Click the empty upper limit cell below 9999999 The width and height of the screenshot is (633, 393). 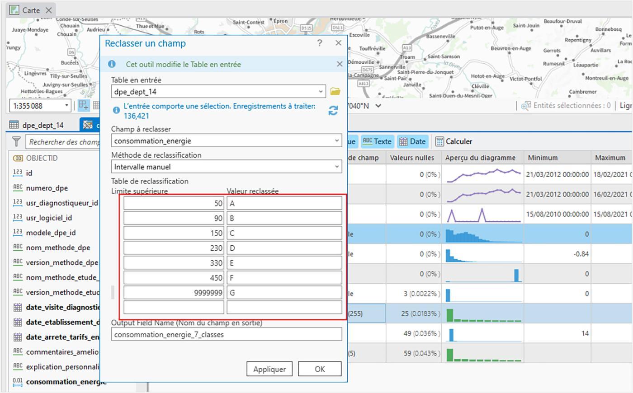tap(174, 307)
